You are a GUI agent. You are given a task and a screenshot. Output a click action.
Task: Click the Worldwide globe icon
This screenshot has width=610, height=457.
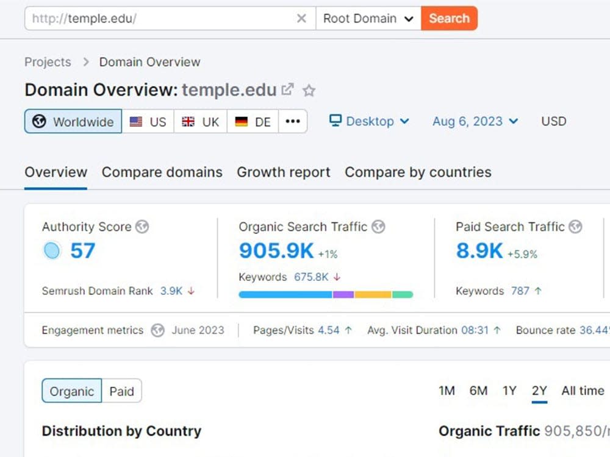coord(39,121)
